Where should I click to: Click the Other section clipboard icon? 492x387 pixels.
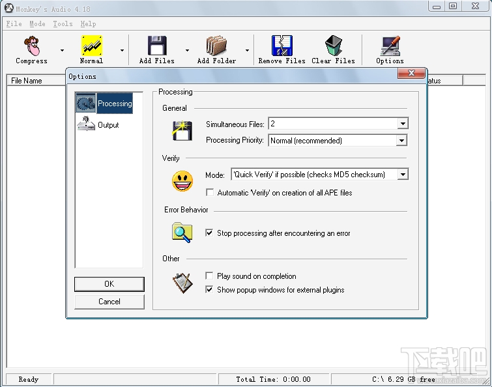(182, 283)
